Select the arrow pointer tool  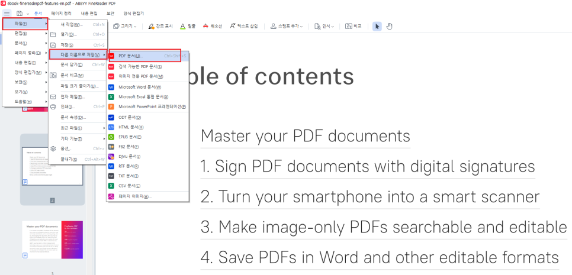click(x=377, y=26)
